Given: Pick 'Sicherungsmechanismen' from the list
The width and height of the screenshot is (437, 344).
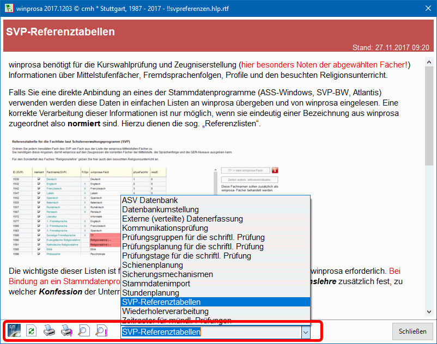Looking at the screenshot, I should point(167,274).
